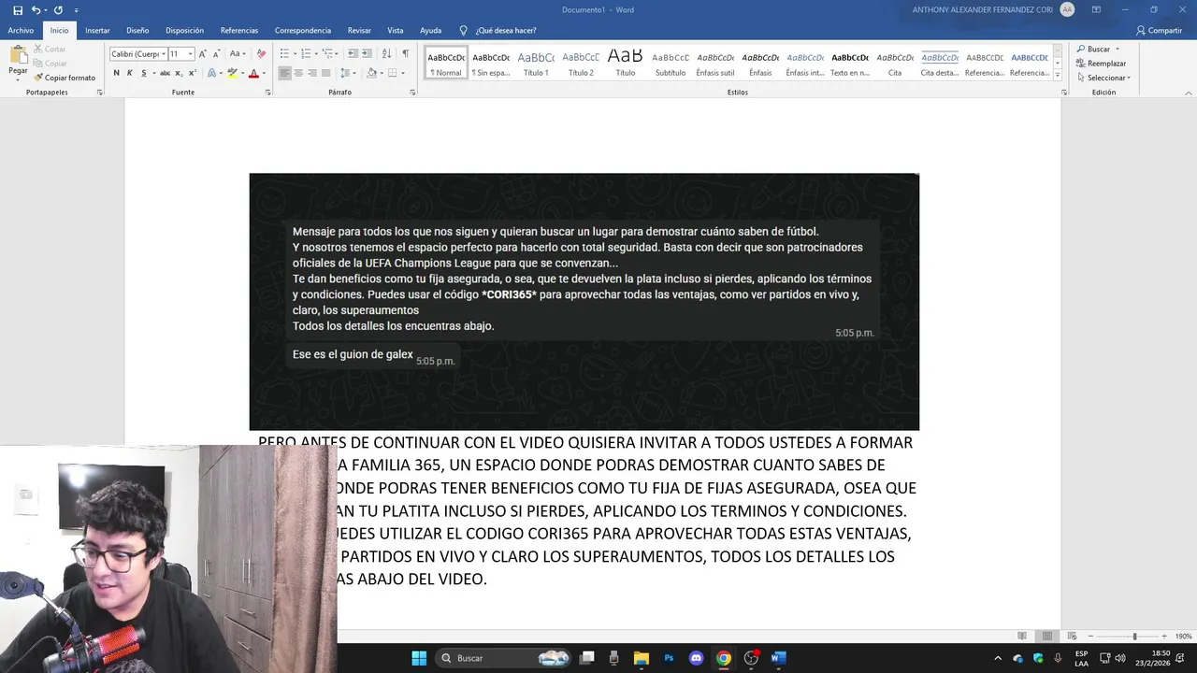Align text to the right

click(x=311, y=73)
